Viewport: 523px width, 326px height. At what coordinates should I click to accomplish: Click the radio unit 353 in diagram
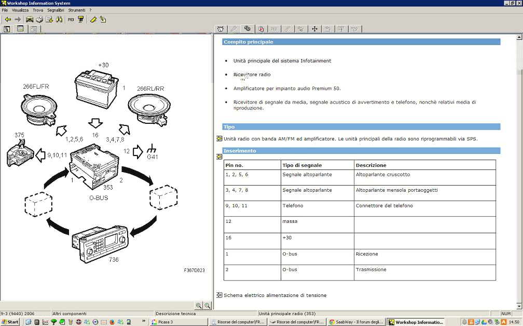pos(94,166)
